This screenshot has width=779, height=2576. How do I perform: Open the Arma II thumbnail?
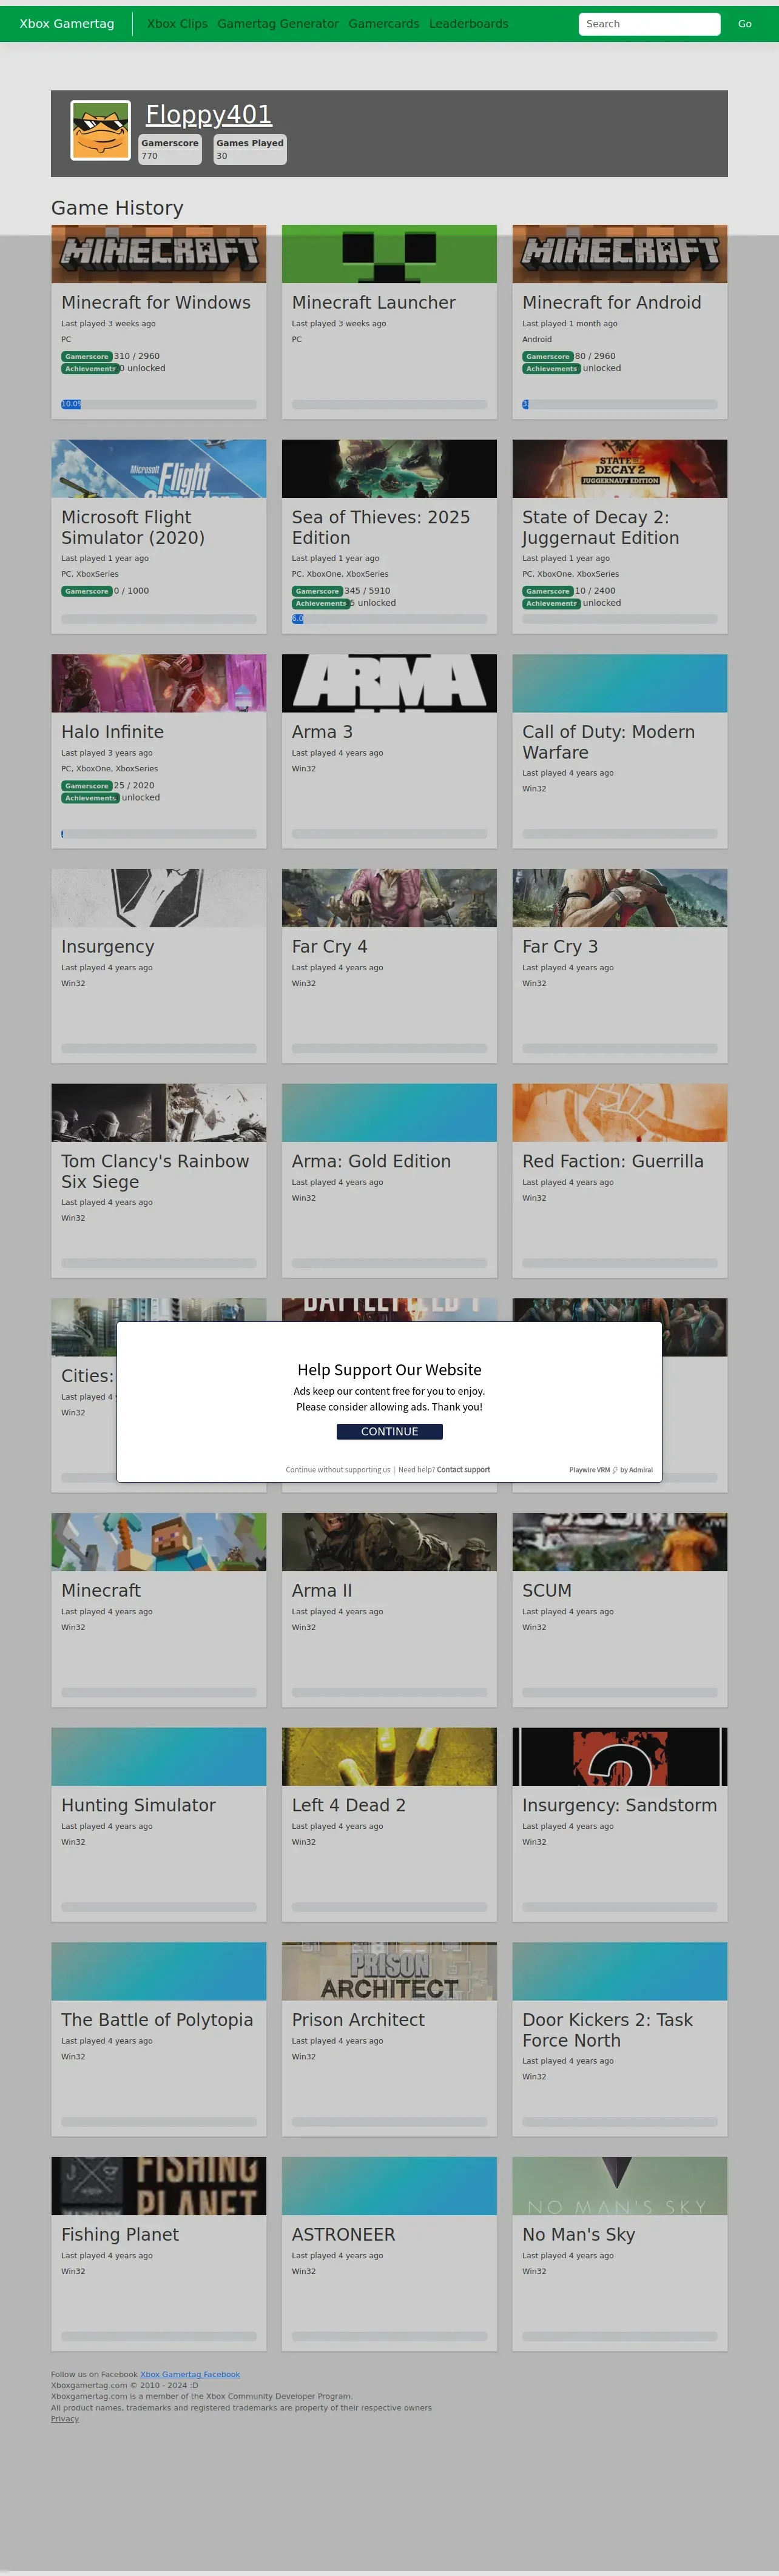point(389,1542)
